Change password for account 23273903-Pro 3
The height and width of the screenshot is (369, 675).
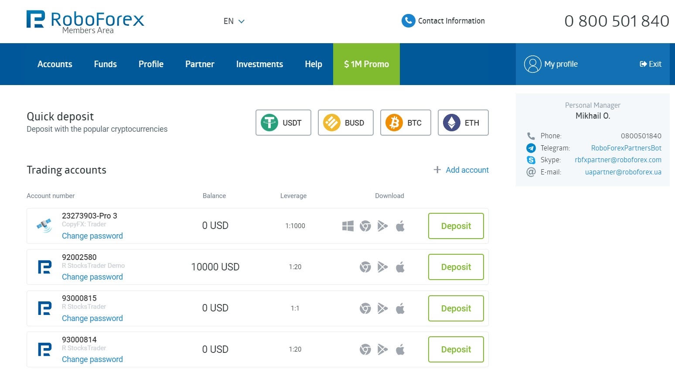pos(92,236)
